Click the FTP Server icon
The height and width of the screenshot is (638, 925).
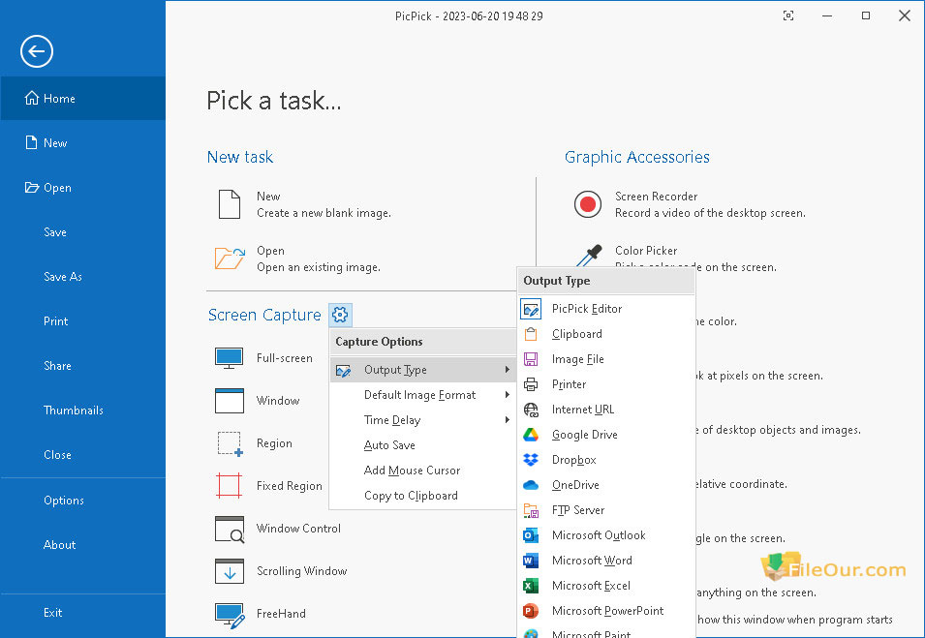pyautogui.click(x=531, y=510)
